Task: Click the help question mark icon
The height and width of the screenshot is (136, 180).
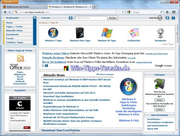Action: click(x=173, y=18)
